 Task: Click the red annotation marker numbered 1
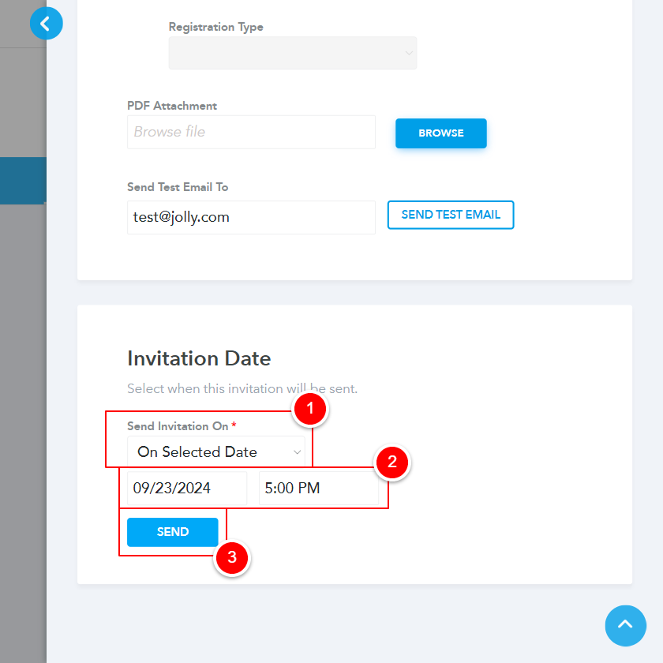pyautogui.click(x=309, y=409)
